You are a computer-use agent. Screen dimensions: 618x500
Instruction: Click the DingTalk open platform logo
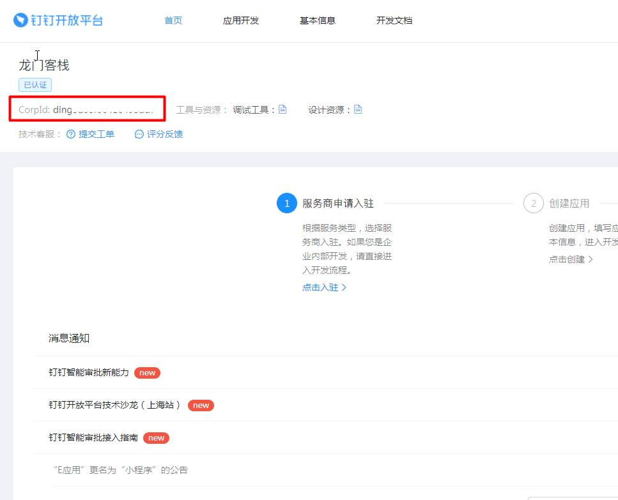click(58, 20)
